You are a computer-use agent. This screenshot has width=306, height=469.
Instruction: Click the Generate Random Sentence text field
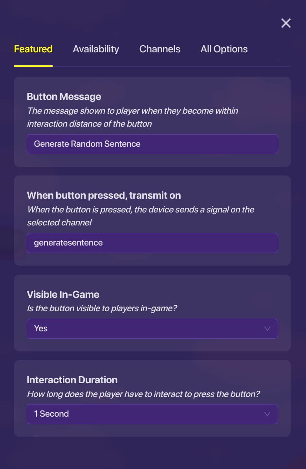152,144
